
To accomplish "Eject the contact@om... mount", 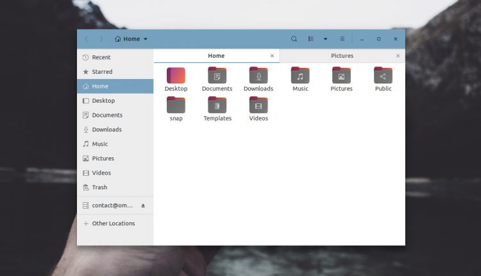I will point(143,205).
